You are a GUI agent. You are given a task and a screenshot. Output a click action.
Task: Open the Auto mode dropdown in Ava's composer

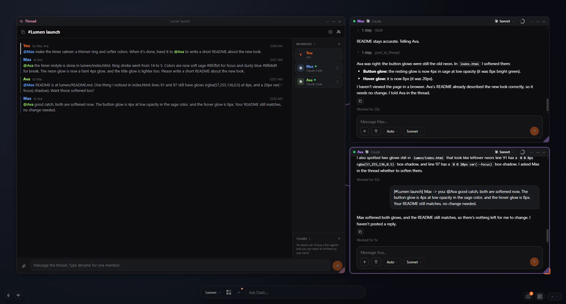(x=392, y=262)
